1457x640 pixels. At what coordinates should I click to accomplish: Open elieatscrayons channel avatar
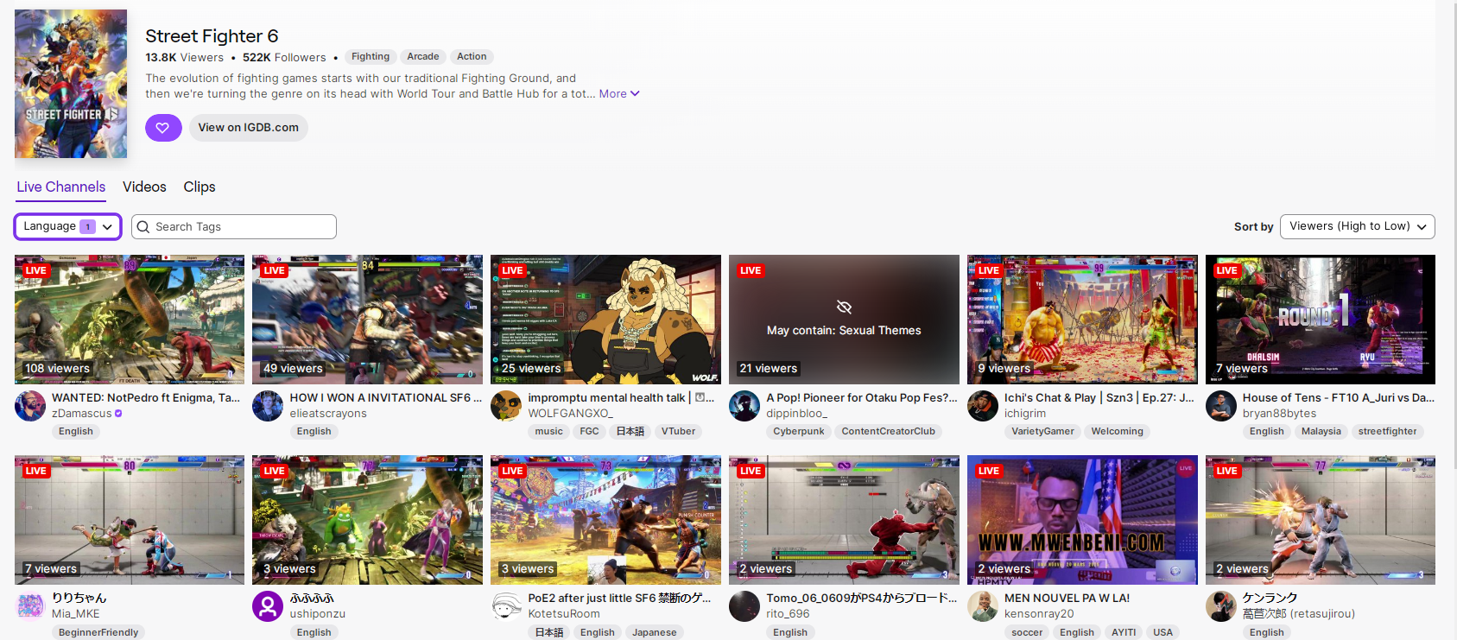268,406
